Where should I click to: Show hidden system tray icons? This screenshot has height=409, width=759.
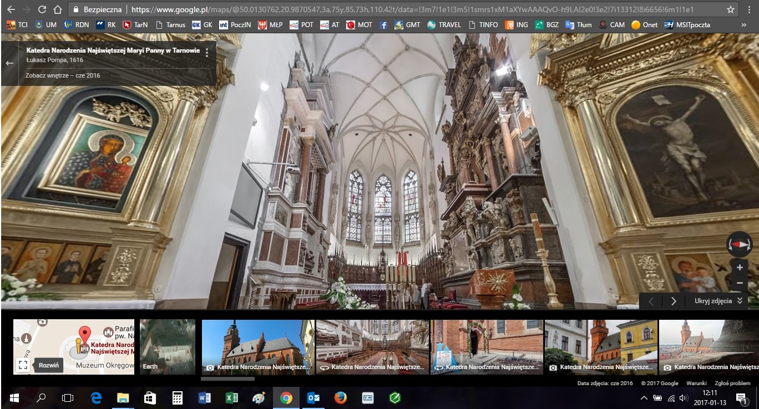click(644, 397)
